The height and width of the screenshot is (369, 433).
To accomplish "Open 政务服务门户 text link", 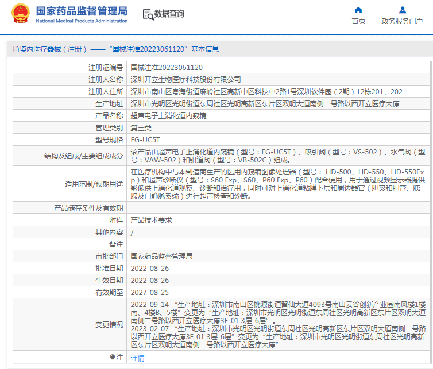I will tap(402, 21).
